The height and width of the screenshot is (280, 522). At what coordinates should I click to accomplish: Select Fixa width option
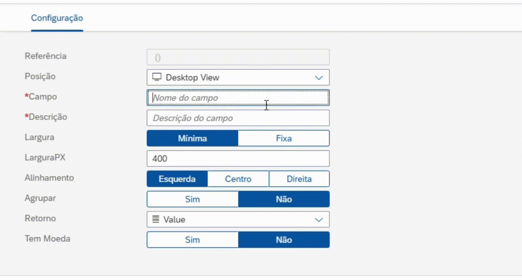point(284,138)
